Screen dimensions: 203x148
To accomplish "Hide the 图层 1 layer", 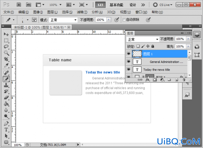I will click(129, 54).
